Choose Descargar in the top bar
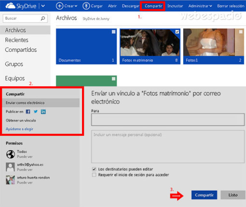Viewport: 246px width, 207px height. [x=131, y=6]
